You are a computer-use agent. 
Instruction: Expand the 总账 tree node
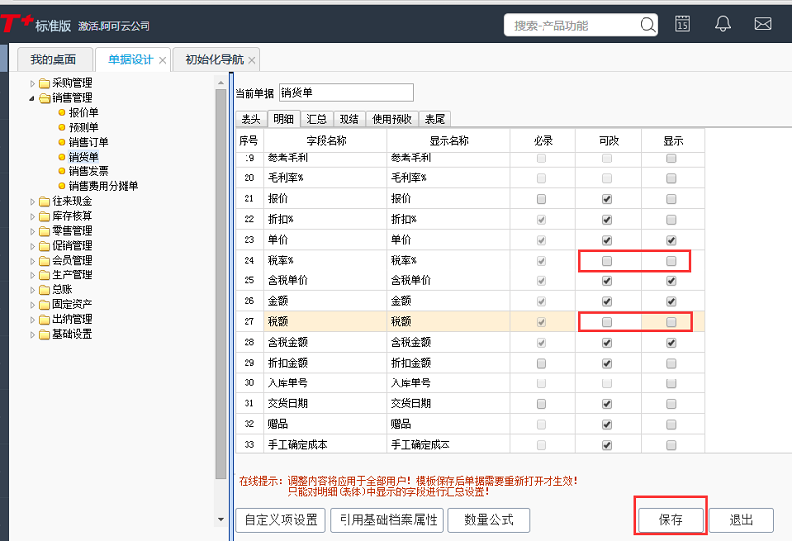[32, 290]
